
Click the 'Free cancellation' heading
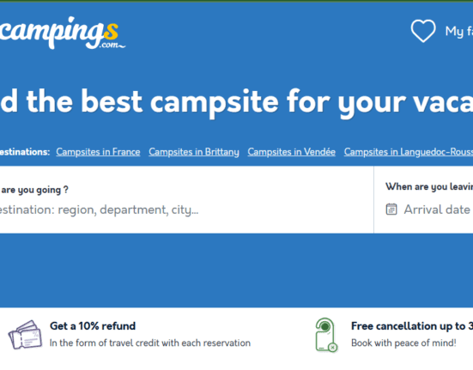pos(412,326)
